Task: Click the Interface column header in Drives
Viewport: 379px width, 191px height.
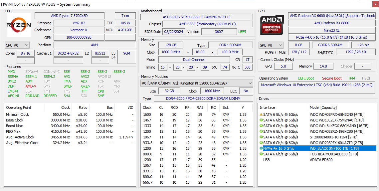Action: coord(283,107)
